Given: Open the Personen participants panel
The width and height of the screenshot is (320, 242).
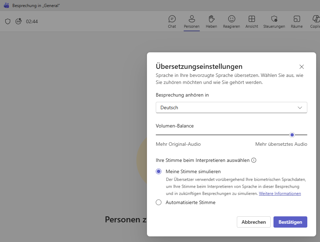Looking at the screenshot, I should tap(192, 21).
